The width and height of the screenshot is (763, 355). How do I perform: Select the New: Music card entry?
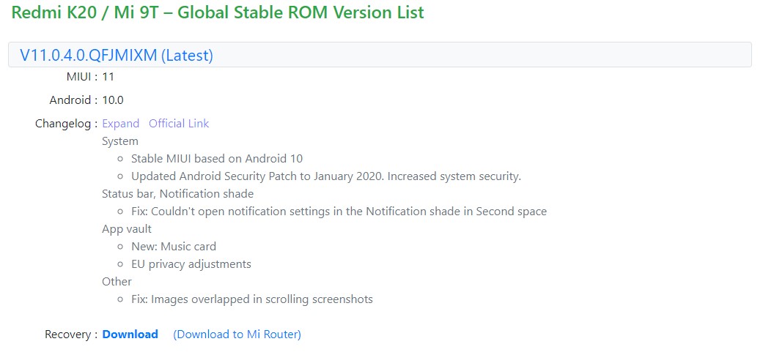(x=174, y=247)
